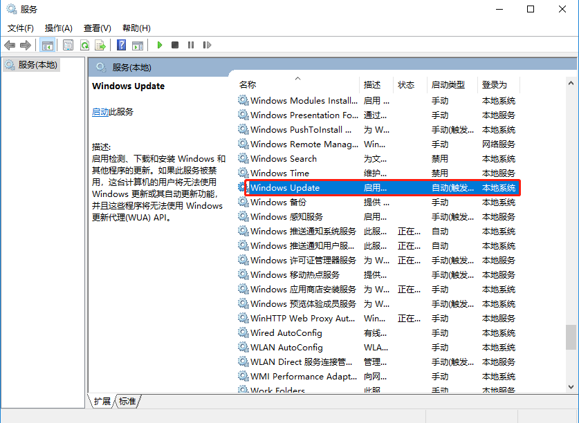Viewport: 579px width, 423px height.
Task: Select the Windows 推送通知用户服务 row name
Action: 302,246
